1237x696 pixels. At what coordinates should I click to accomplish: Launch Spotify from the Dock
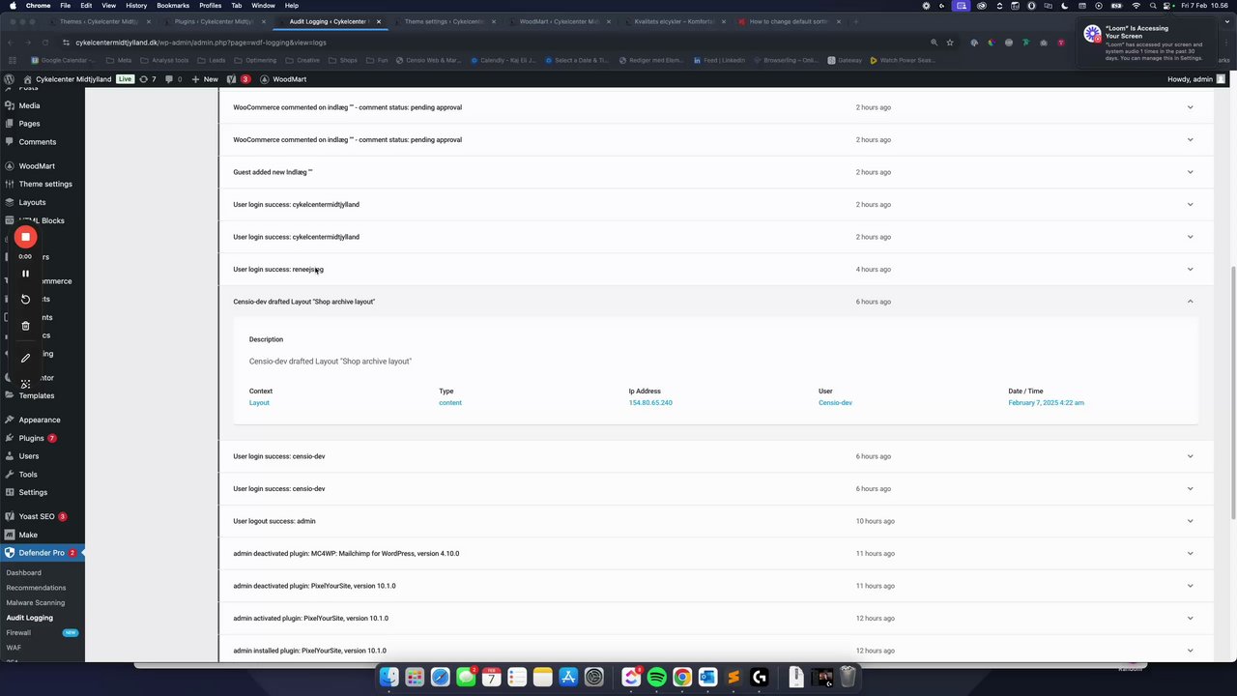657,678
